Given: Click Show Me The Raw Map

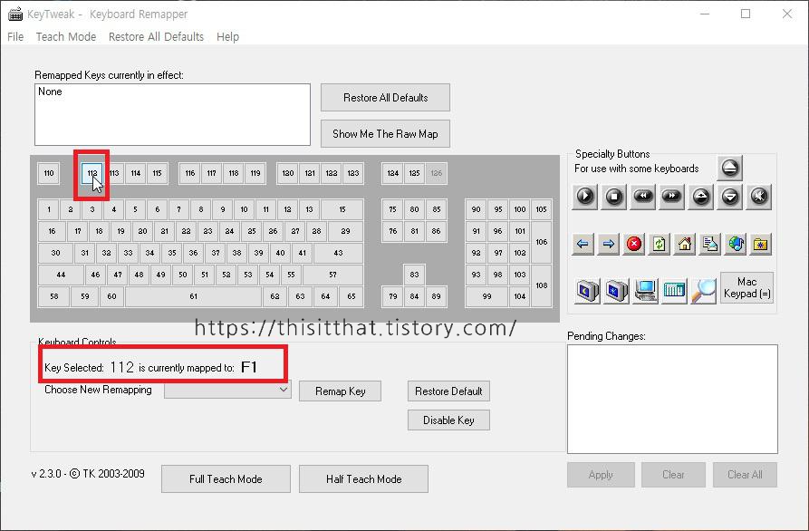Looking at the screenshot, I should pyautogui.click(x=385, y=133).
